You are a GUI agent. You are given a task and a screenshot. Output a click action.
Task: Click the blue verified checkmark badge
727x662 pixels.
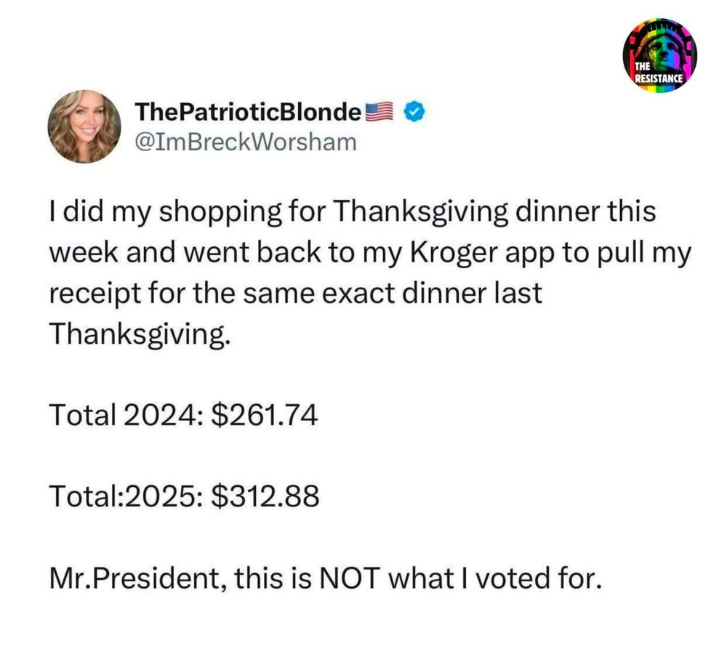pyautogui.click(x=414, y=113)
